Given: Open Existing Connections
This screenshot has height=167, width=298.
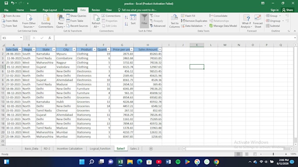Looking at the screenshot, I should coord(46,21).
